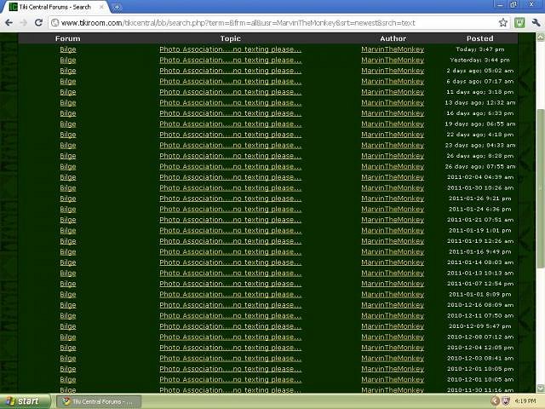Viewport: 545px width, 409px height.
Task: Open the Chrome wrench settings menu
Action: [x=536, y=23]
